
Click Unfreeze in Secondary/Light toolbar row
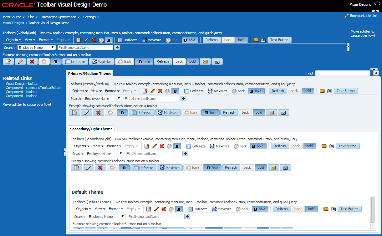coord(196,146)
